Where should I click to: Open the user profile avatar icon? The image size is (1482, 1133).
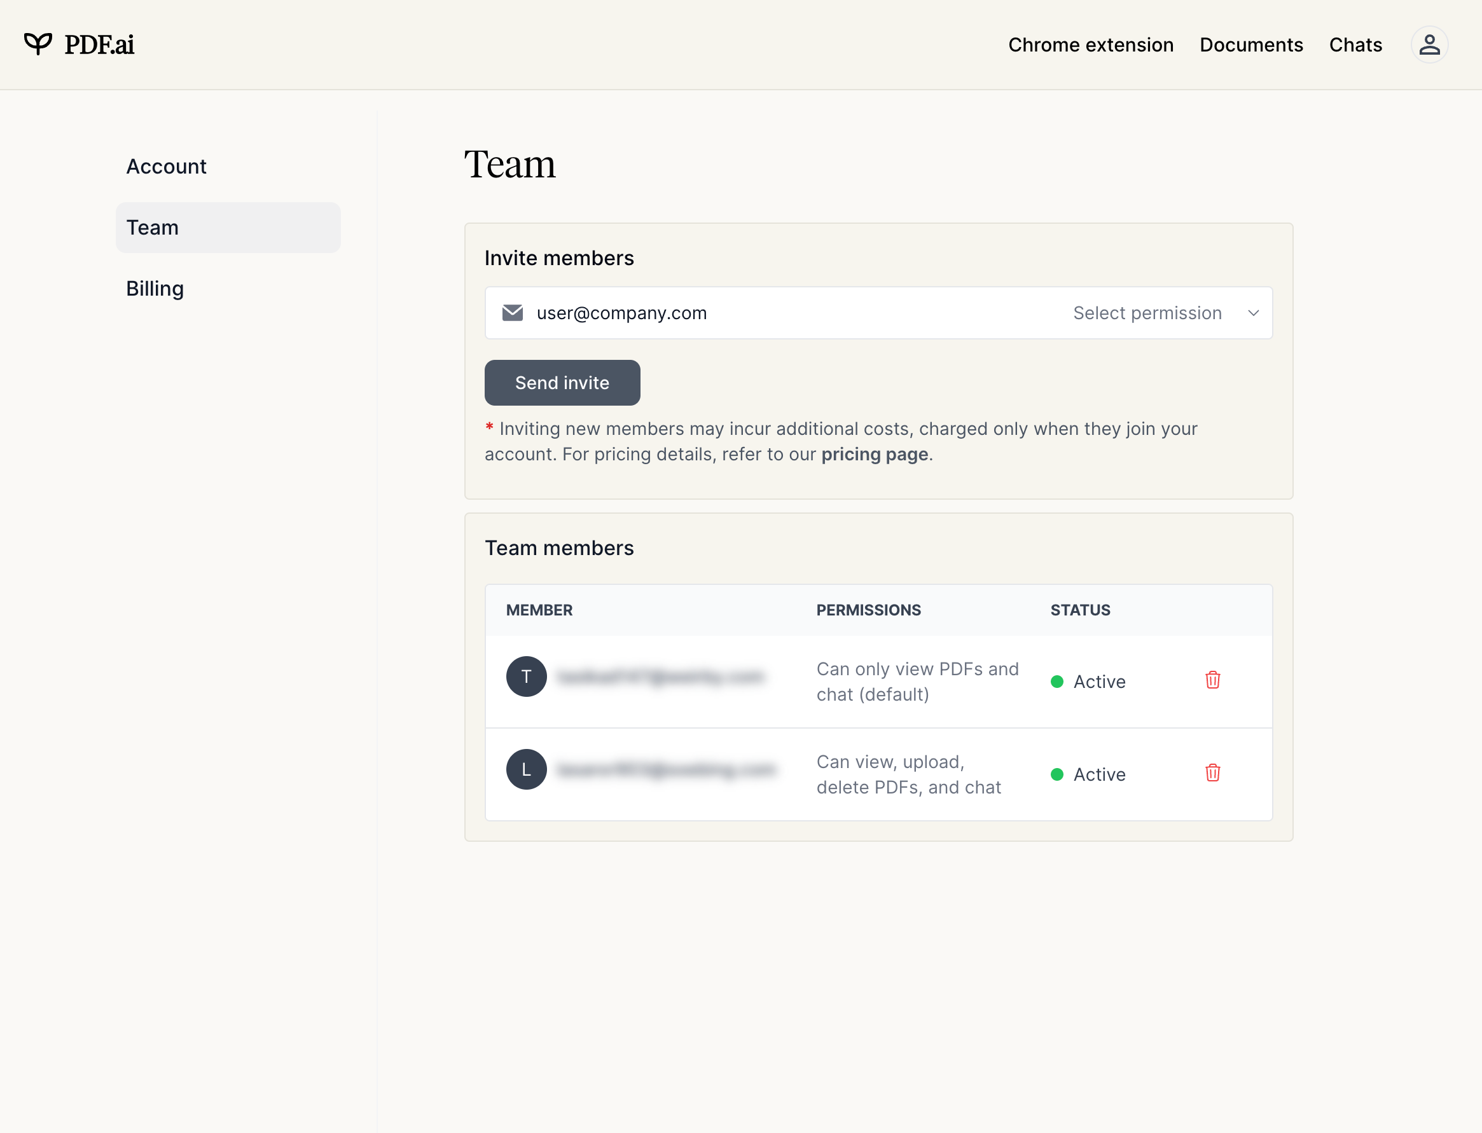coord(1429,45)
